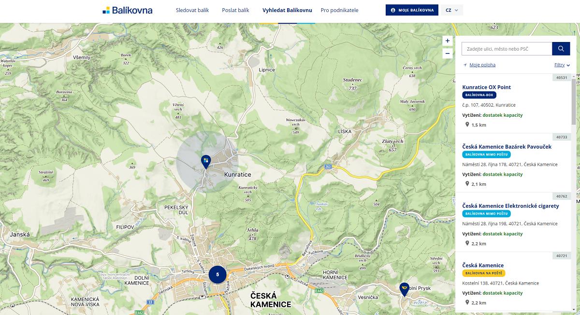
Task: Click the Lipnice label on map
Action: (267, 70)
